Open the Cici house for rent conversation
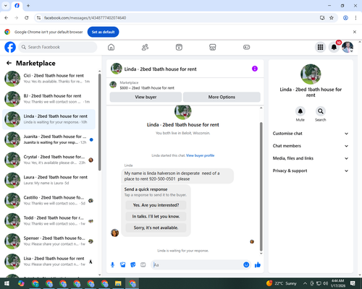Screen dimensions: 362x289 click(49, 79)
